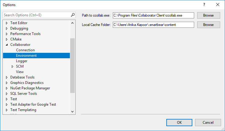Click the help question mark icon

click(204, 5)
